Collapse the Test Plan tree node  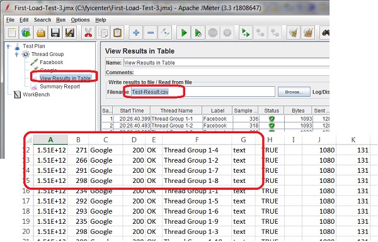click(8, 46)
